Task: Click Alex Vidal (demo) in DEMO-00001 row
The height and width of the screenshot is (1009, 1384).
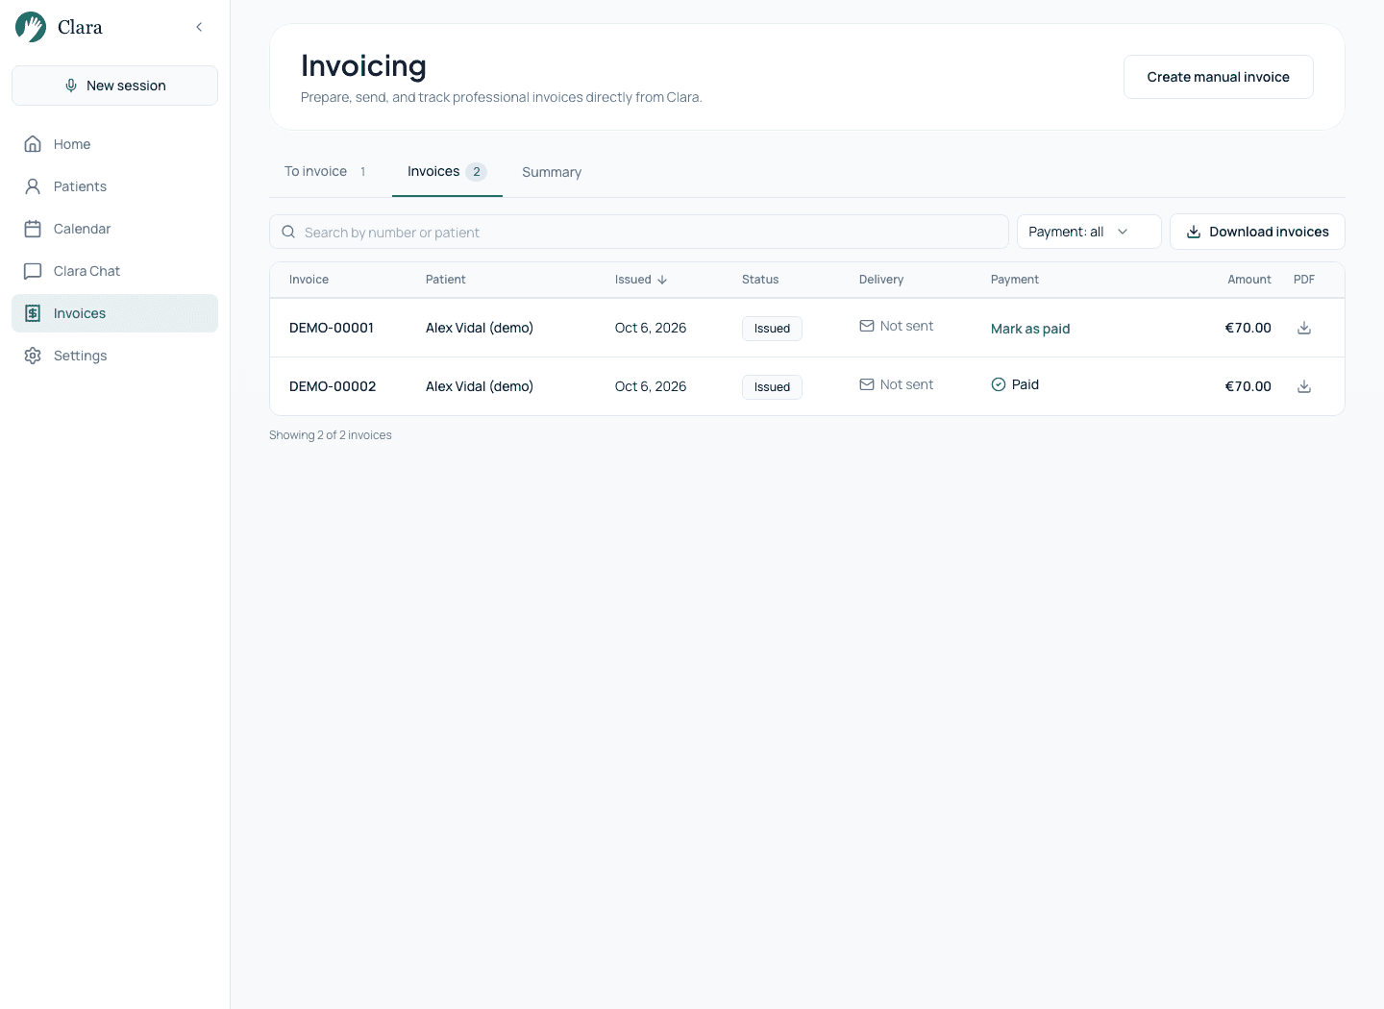Action: (480, 328)
